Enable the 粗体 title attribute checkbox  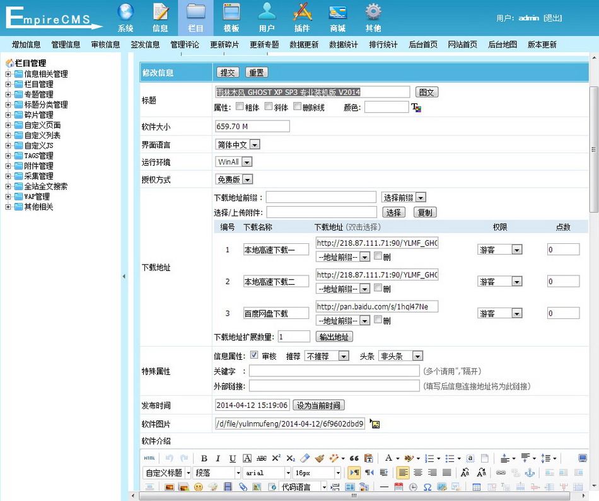pos(240,107)
